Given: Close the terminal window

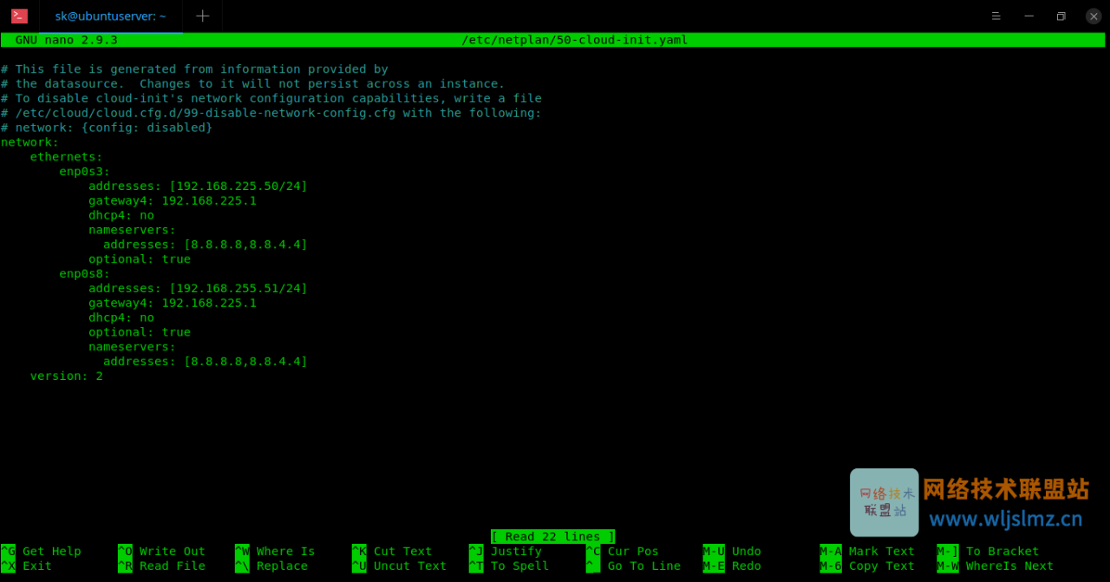Looking at the screenshot, I should click(x=1093, y=16).
